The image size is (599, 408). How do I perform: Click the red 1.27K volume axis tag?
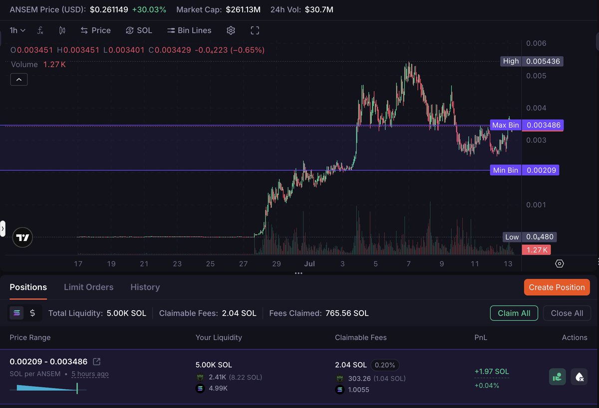[x=536, y=250]
